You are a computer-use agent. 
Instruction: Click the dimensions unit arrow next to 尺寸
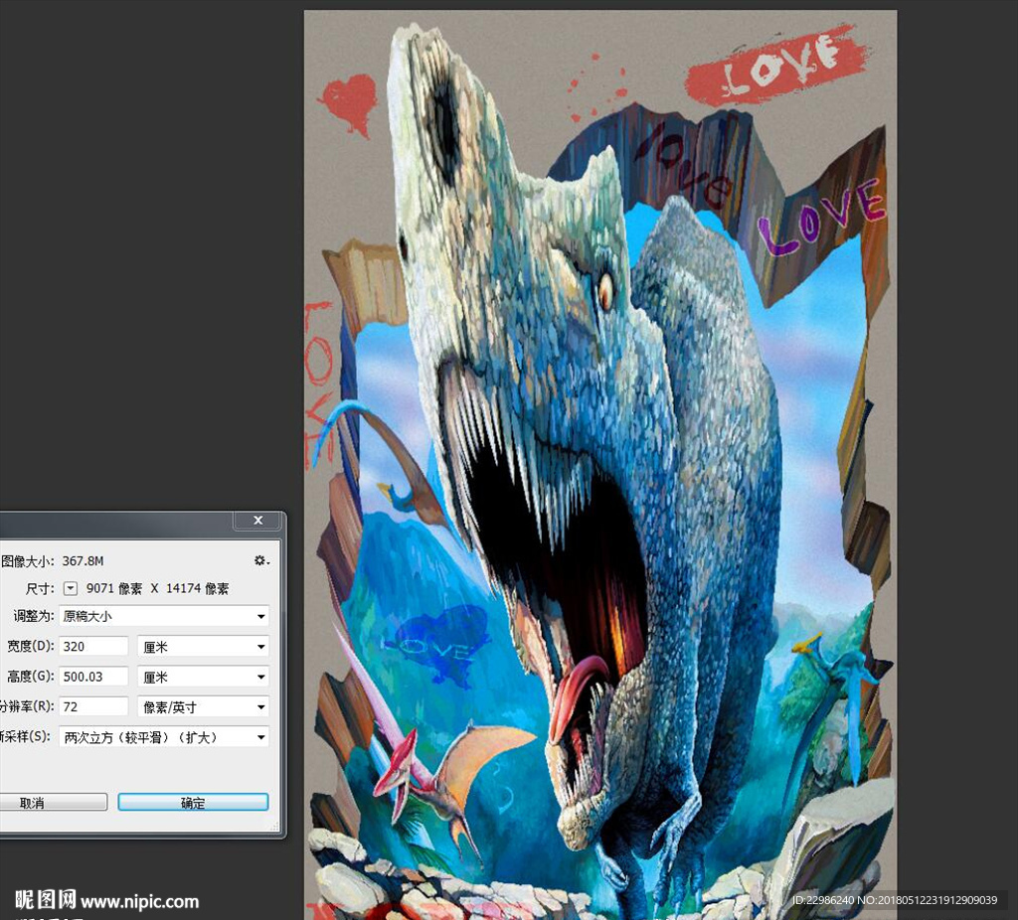click(70, 588)
